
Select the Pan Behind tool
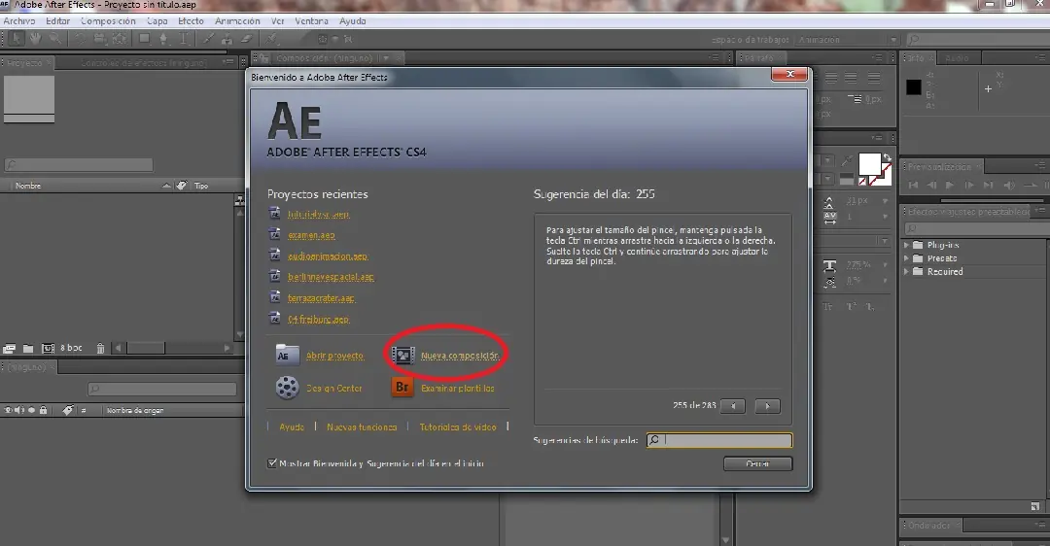tap(120, 39)
